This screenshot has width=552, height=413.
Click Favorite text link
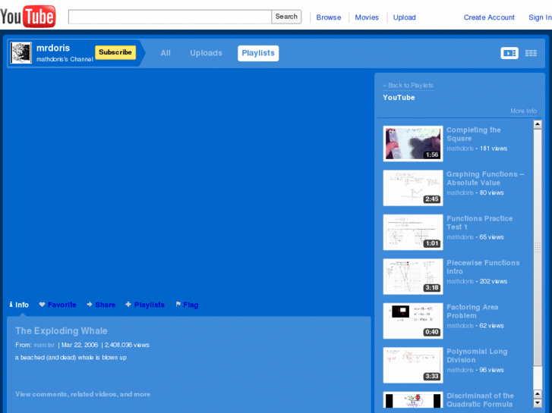(62, 305)
